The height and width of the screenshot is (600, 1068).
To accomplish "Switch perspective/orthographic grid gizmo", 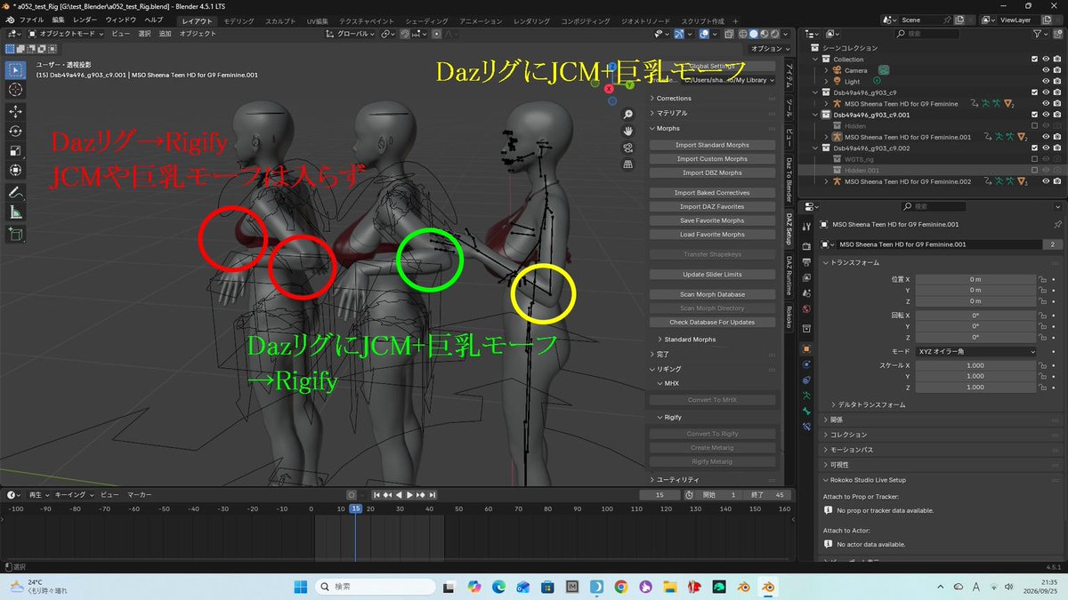I will pos(628,164).
